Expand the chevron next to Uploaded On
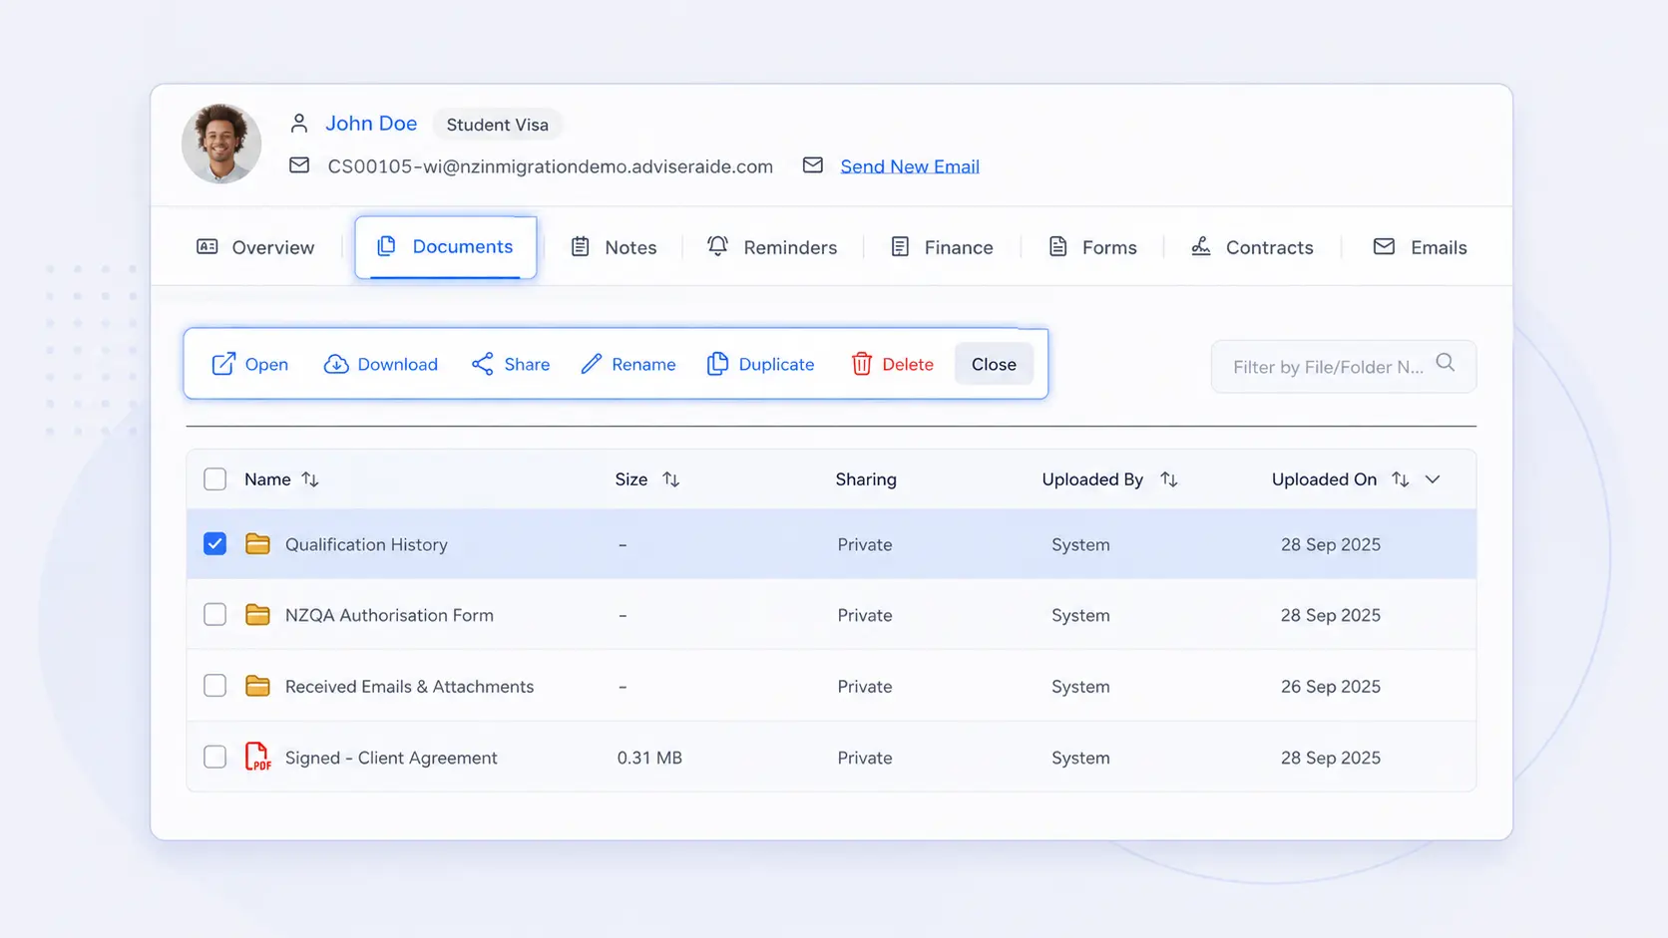Image resolution: width=1668 pixels, height=938 pixels. tap(1433, 479)
